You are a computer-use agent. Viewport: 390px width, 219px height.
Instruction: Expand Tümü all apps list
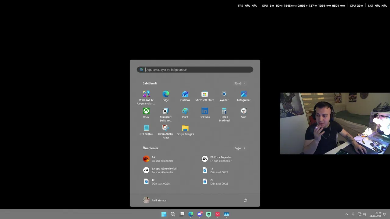coord(240,83)
